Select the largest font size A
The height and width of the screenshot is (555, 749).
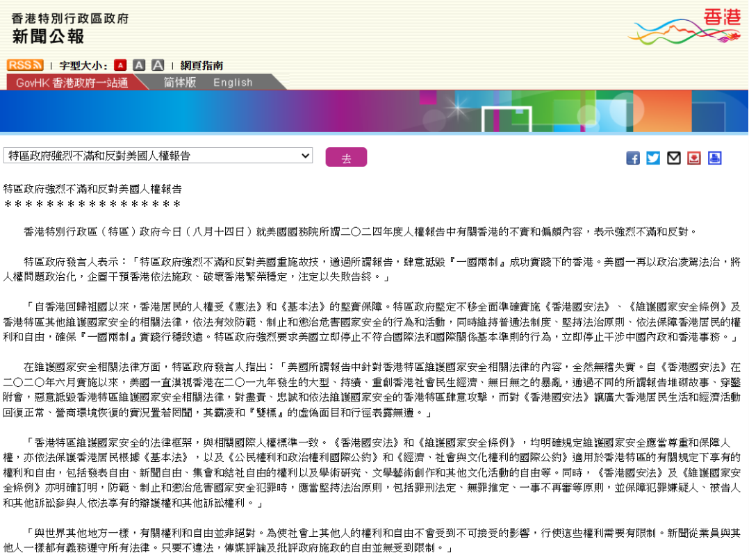click(158, 65)
